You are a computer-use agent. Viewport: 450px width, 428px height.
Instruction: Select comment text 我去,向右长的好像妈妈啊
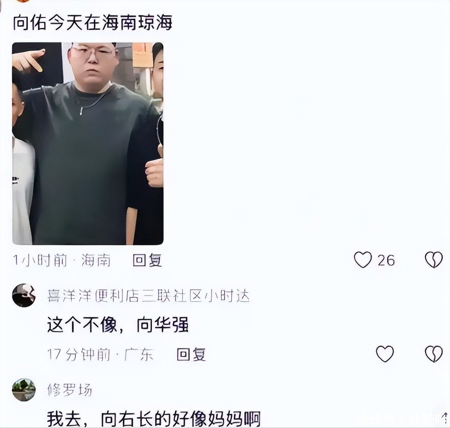[x=154, y=419]
